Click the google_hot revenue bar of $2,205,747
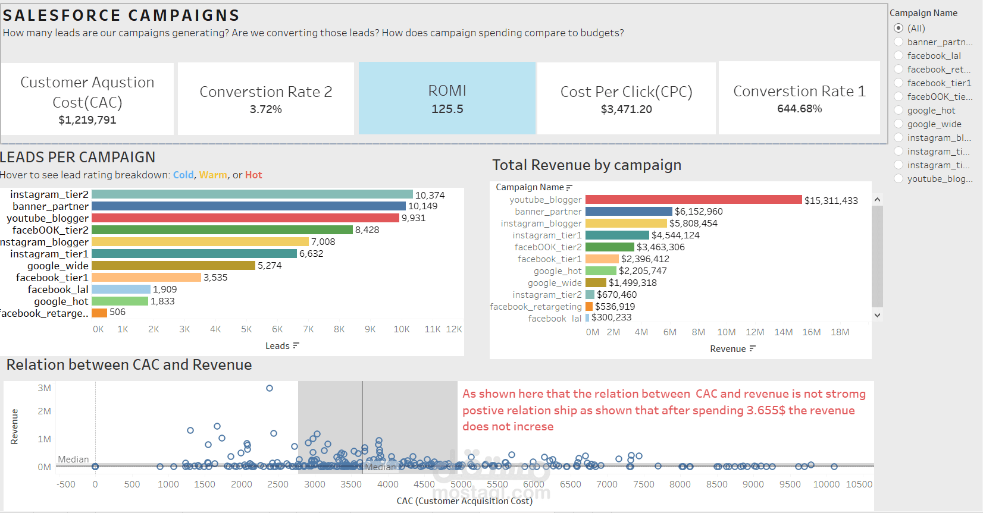 [x=601, y=271]
